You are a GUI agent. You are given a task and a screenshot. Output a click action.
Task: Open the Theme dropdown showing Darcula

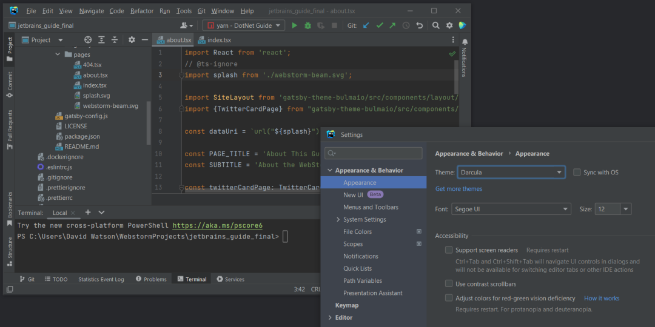511,172
